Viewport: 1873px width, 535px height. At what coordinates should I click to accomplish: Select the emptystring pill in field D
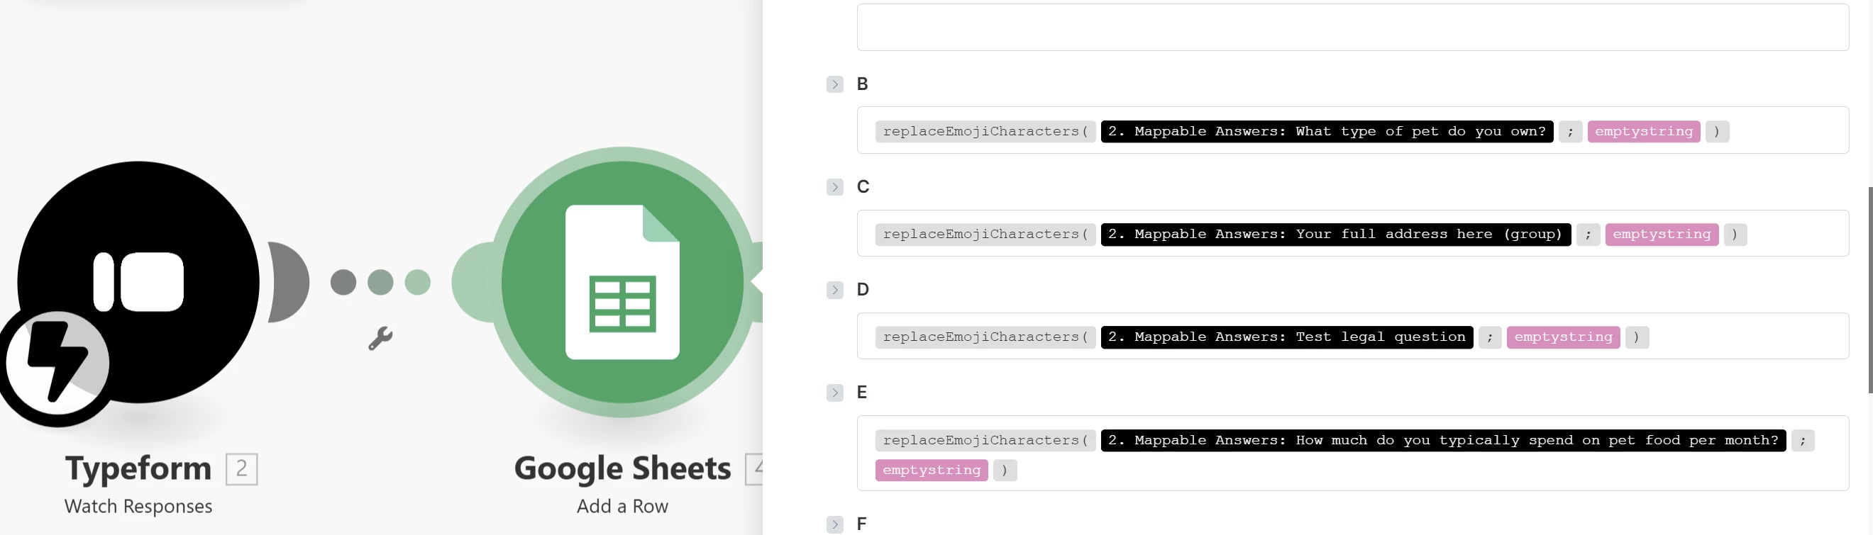click(x=1563, y=337)
